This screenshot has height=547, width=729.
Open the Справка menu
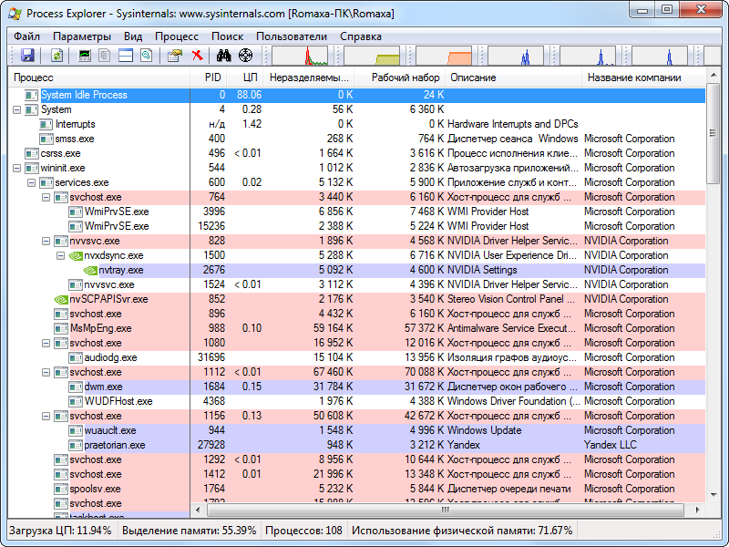[x=361, y=36]
